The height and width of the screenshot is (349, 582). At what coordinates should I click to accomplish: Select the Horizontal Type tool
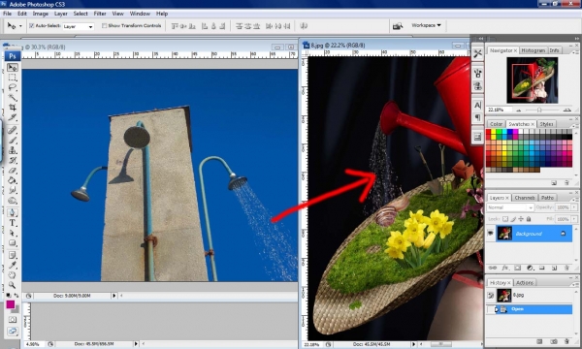13,223
